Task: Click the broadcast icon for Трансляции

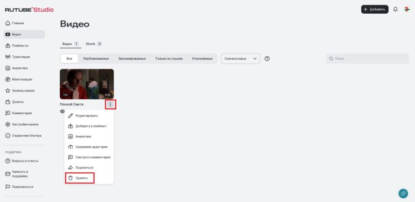Action: pos(8,57)
